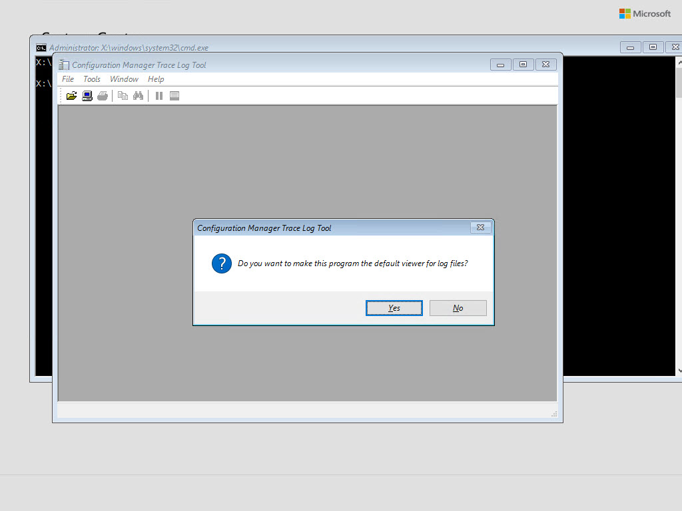Open the Tools menu

click(92, 79)
